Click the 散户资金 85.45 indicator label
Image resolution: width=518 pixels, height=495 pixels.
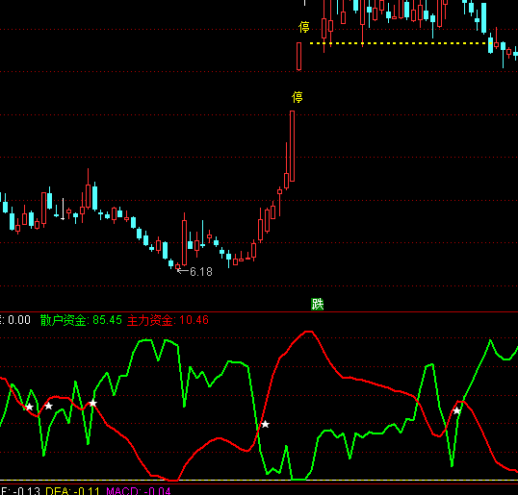[81, 320]
